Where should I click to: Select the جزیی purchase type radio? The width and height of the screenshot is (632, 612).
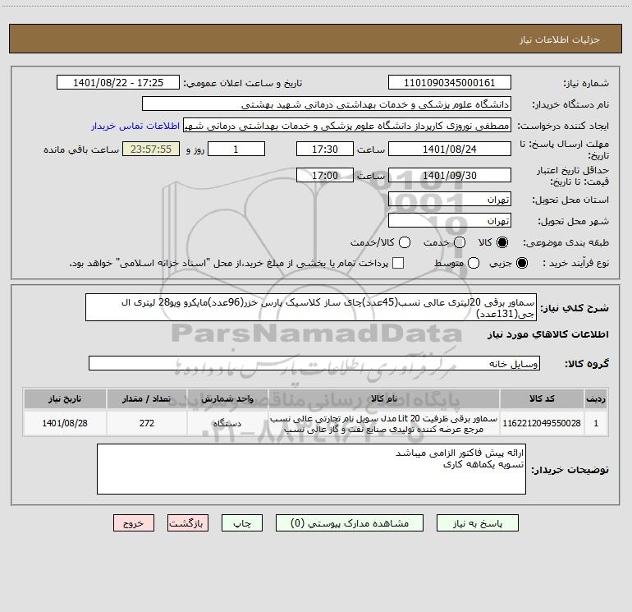coord(521,263)
